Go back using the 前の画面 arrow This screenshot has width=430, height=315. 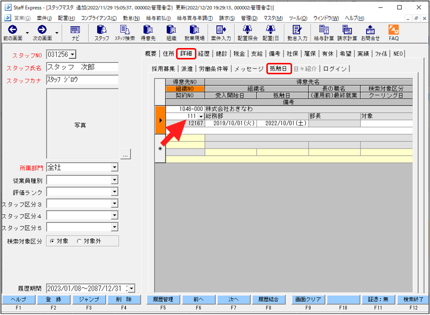pyautogui.click(x=13, y=32)
